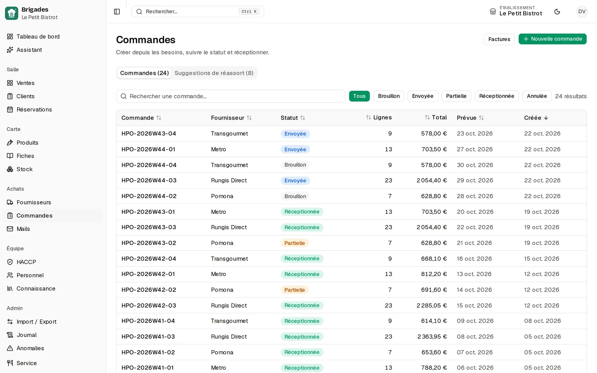Viewport: 597px width, 373px height.
Task: Sort table by Créée column
Action: pos(536,118)
